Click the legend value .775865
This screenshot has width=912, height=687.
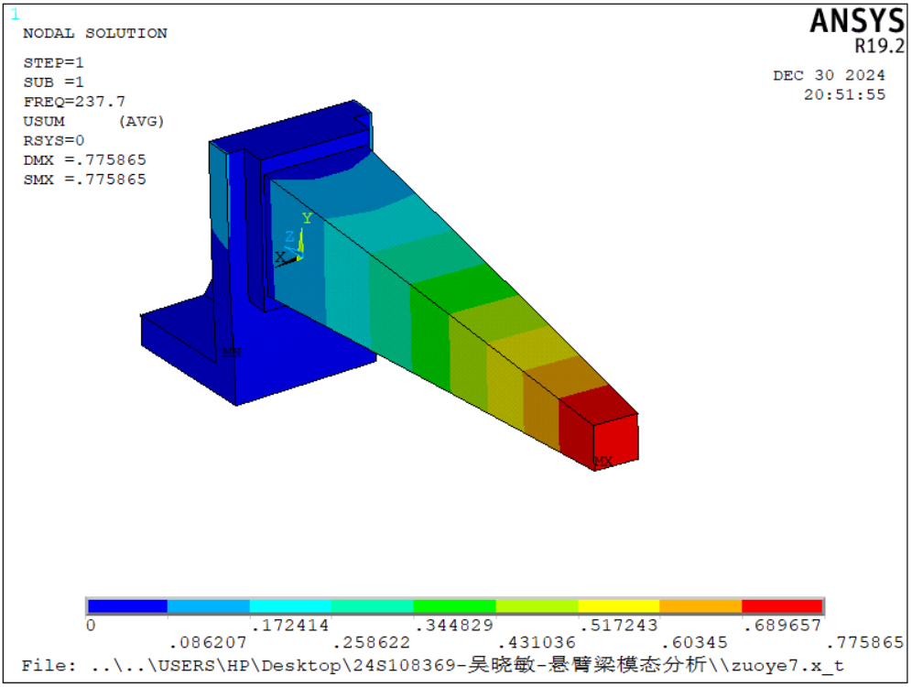(865, 643)
